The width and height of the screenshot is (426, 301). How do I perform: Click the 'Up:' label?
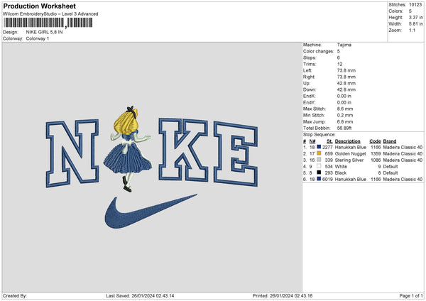click(x=307, y=83)
